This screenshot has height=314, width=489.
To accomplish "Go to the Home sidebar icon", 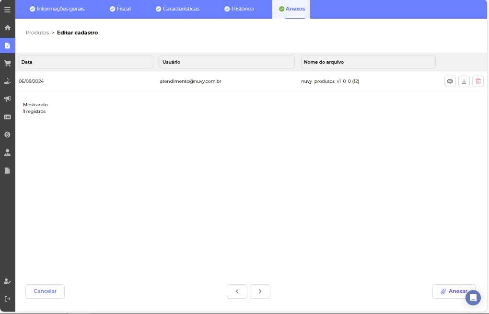I will [x=7, y=28].
